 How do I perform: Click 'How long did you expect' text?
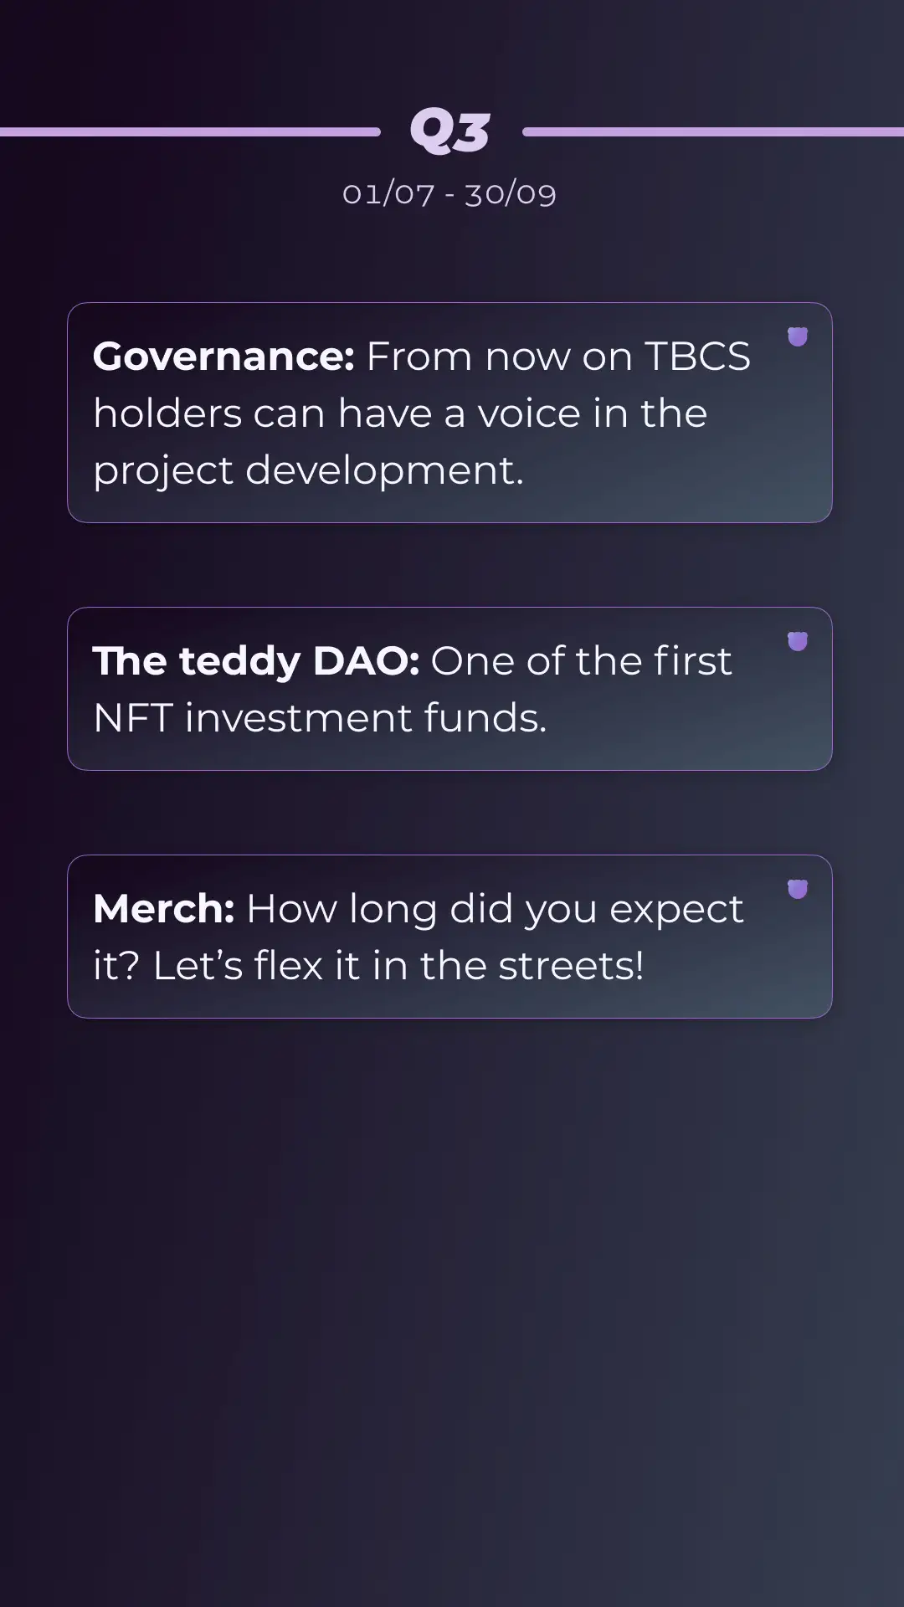pos(495,909)
